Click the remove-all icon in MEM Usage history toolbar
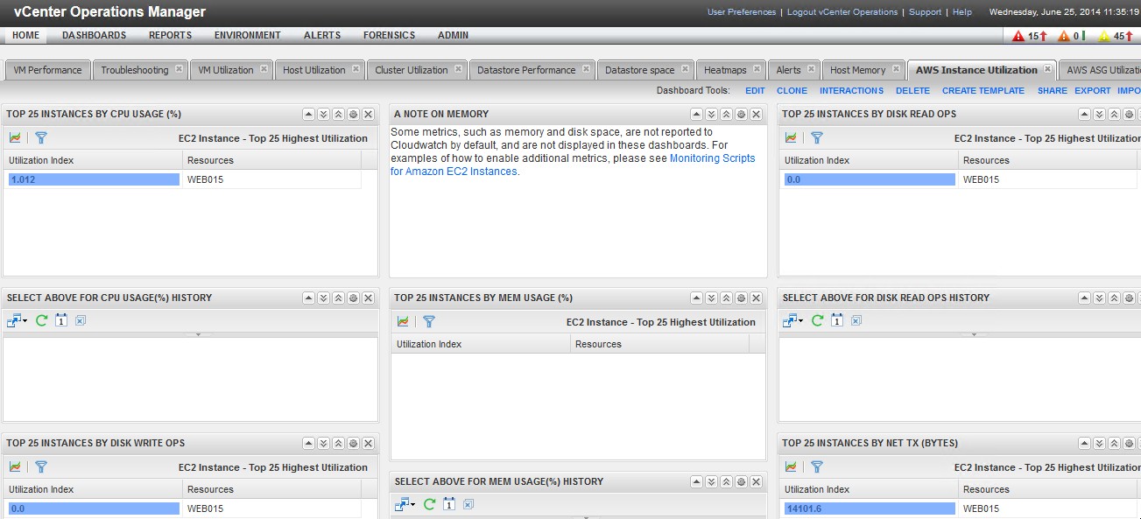This screenshot has width=1141, height=519. coord(468,504)
